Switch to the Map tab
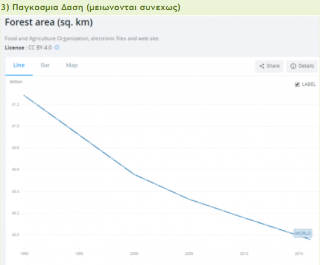The height and width of the screenshot is (265, 320). (x=72, y=65)
